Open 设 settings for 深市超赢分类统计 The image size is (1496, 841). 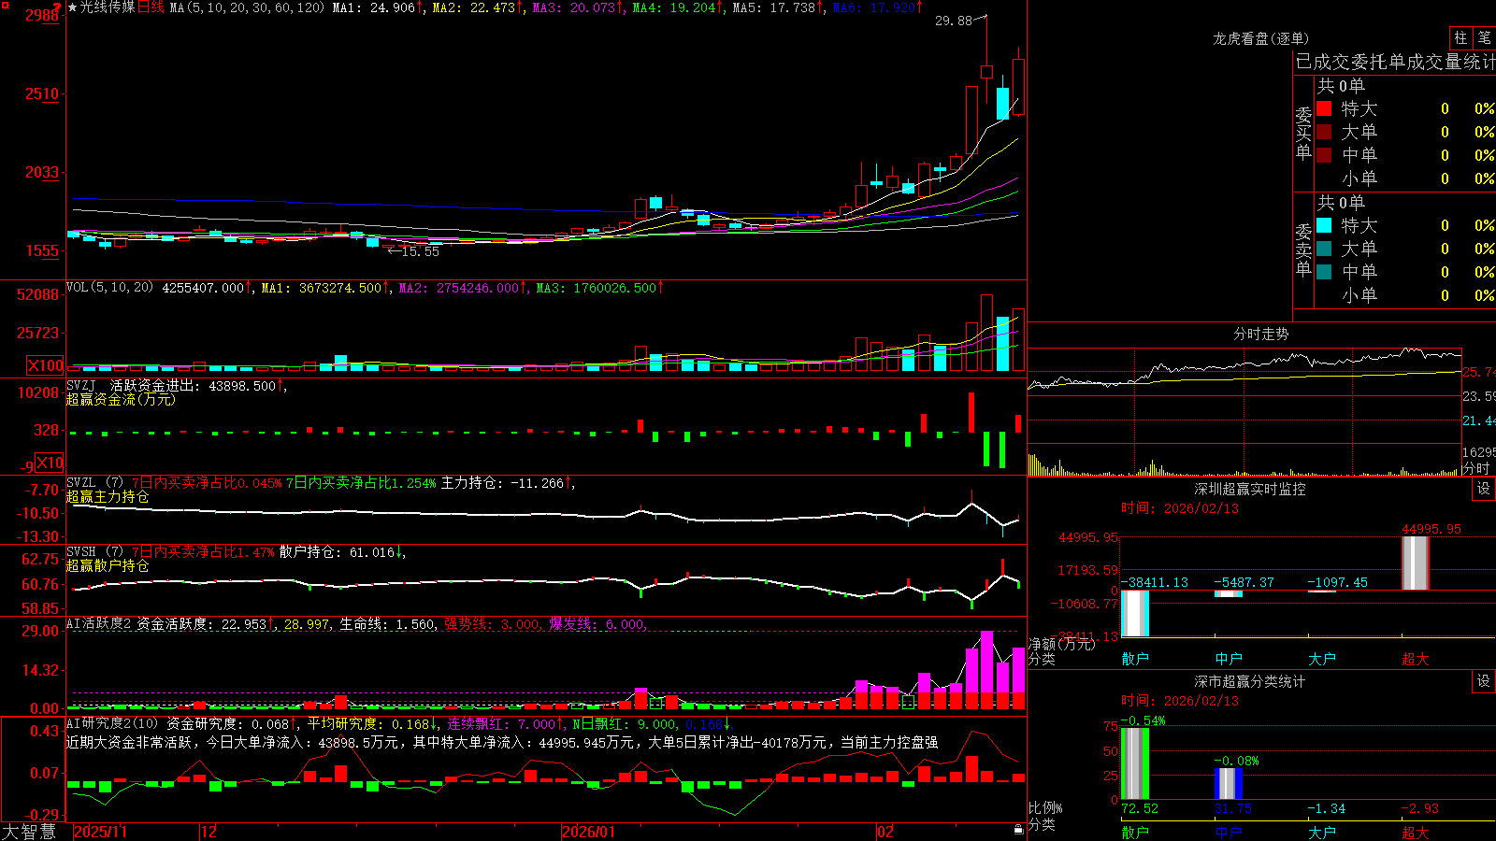coord(1484,681)
